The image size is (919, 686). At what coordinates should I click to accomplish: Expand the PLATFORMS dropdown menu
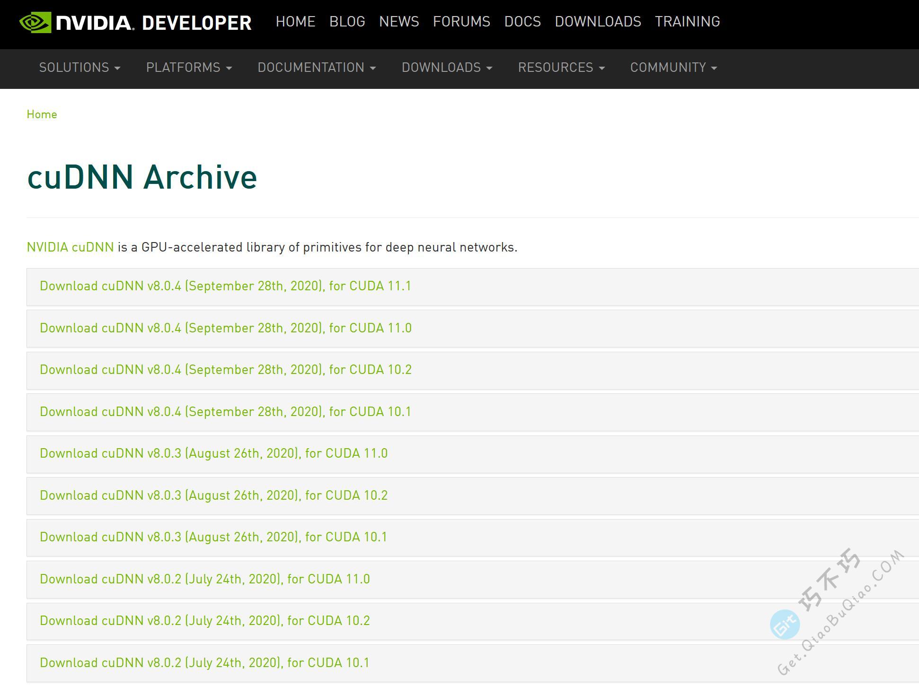[189, 68]
